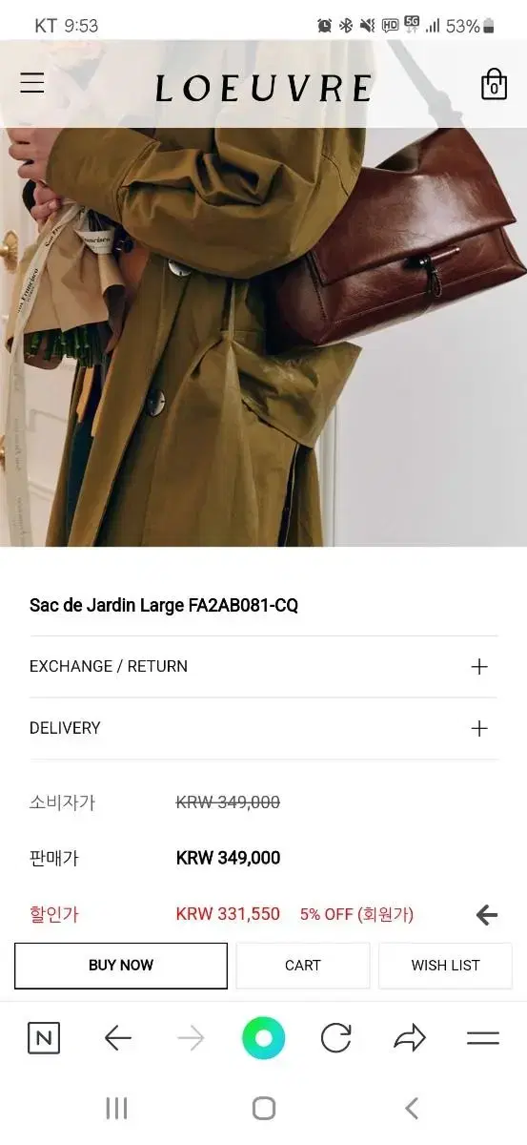Tap the green Naver search circle

click(264, 1038)
